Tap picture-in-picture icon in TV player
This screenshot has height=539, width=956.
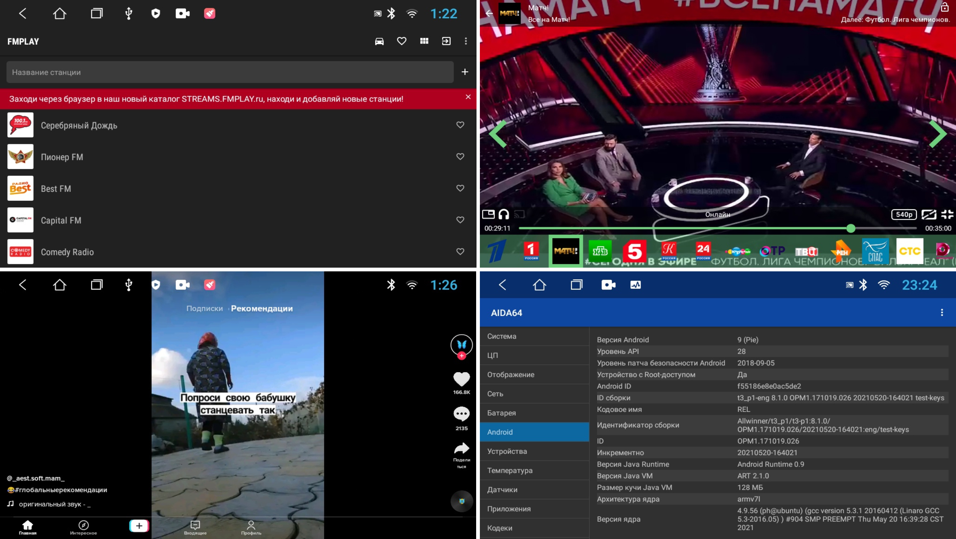coord(488,214)
